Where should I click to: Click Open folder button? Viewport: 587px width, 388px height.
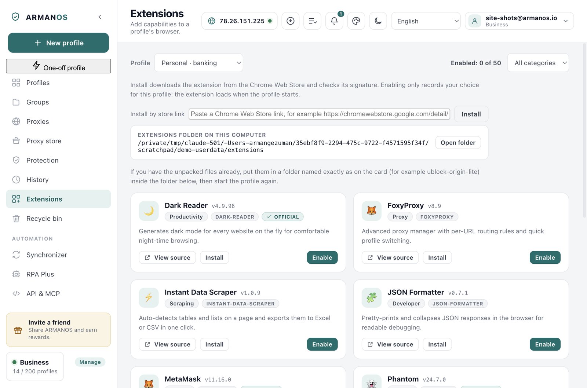tap(458, 143)
